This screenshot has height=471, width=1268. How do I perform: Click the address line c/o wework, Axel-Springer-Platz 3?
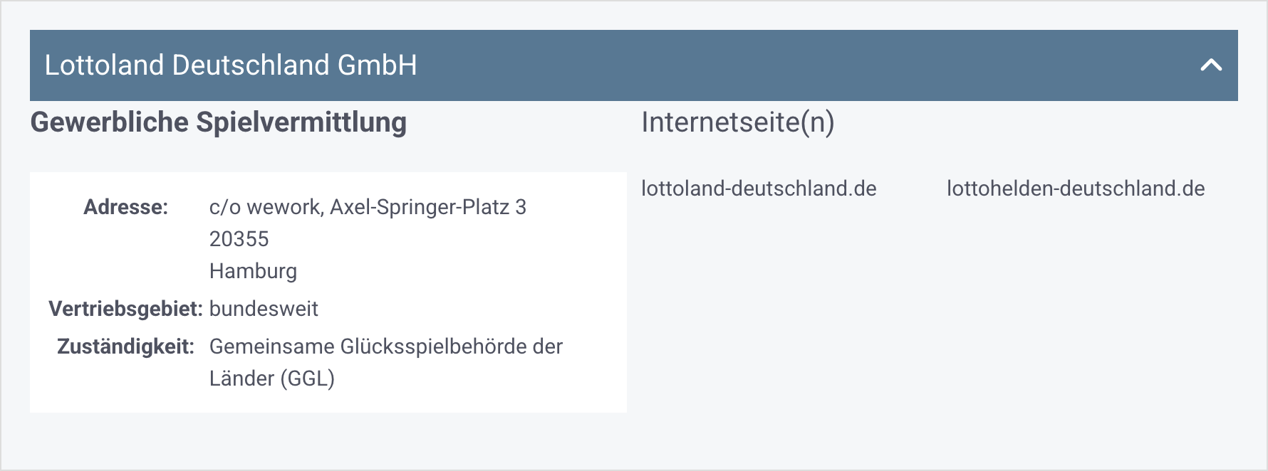click(x=368, y=208)
